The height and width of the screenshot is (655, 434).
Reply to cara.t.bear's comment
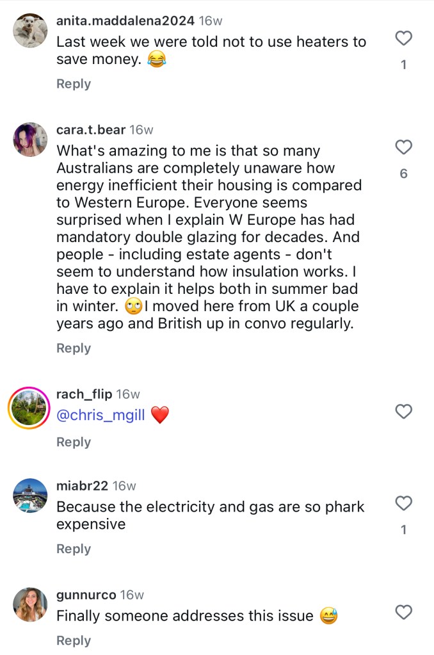(x=74, y=348)
